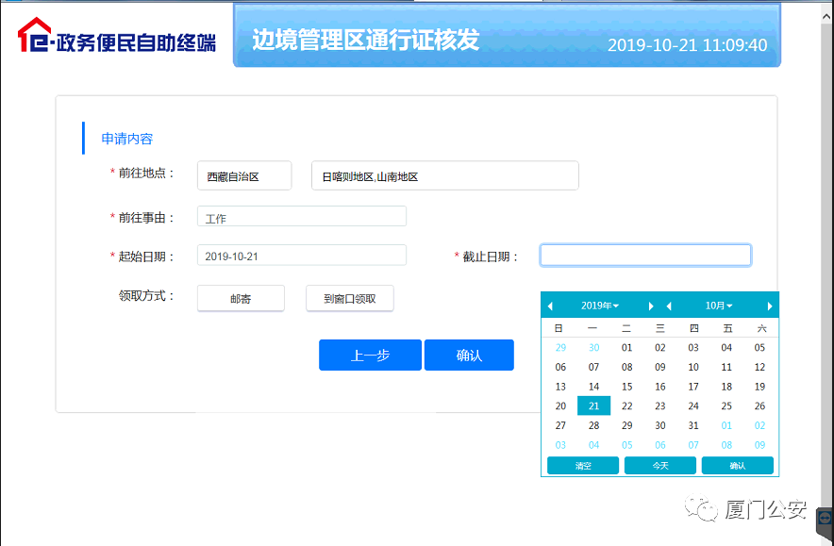Select date 13 in calendar
The image size is (834, 546).
(x=560, y=387)
